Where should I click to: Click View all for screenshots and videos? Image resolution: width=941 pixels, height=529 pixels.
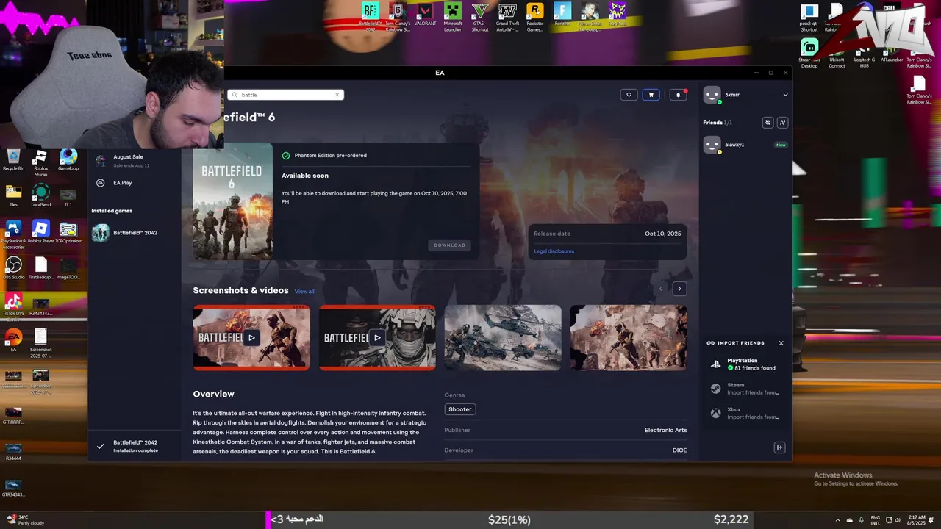click(304, 292)
